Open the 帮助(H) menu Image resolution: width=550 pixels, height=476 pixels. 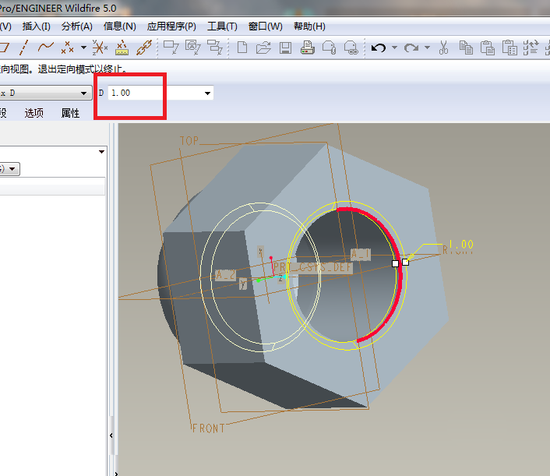[x=309, y=26]
